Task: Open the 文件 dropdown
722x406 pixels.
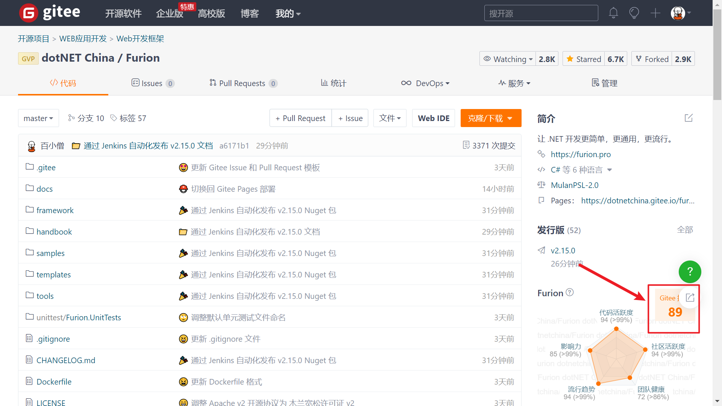Action: [390, 118]
